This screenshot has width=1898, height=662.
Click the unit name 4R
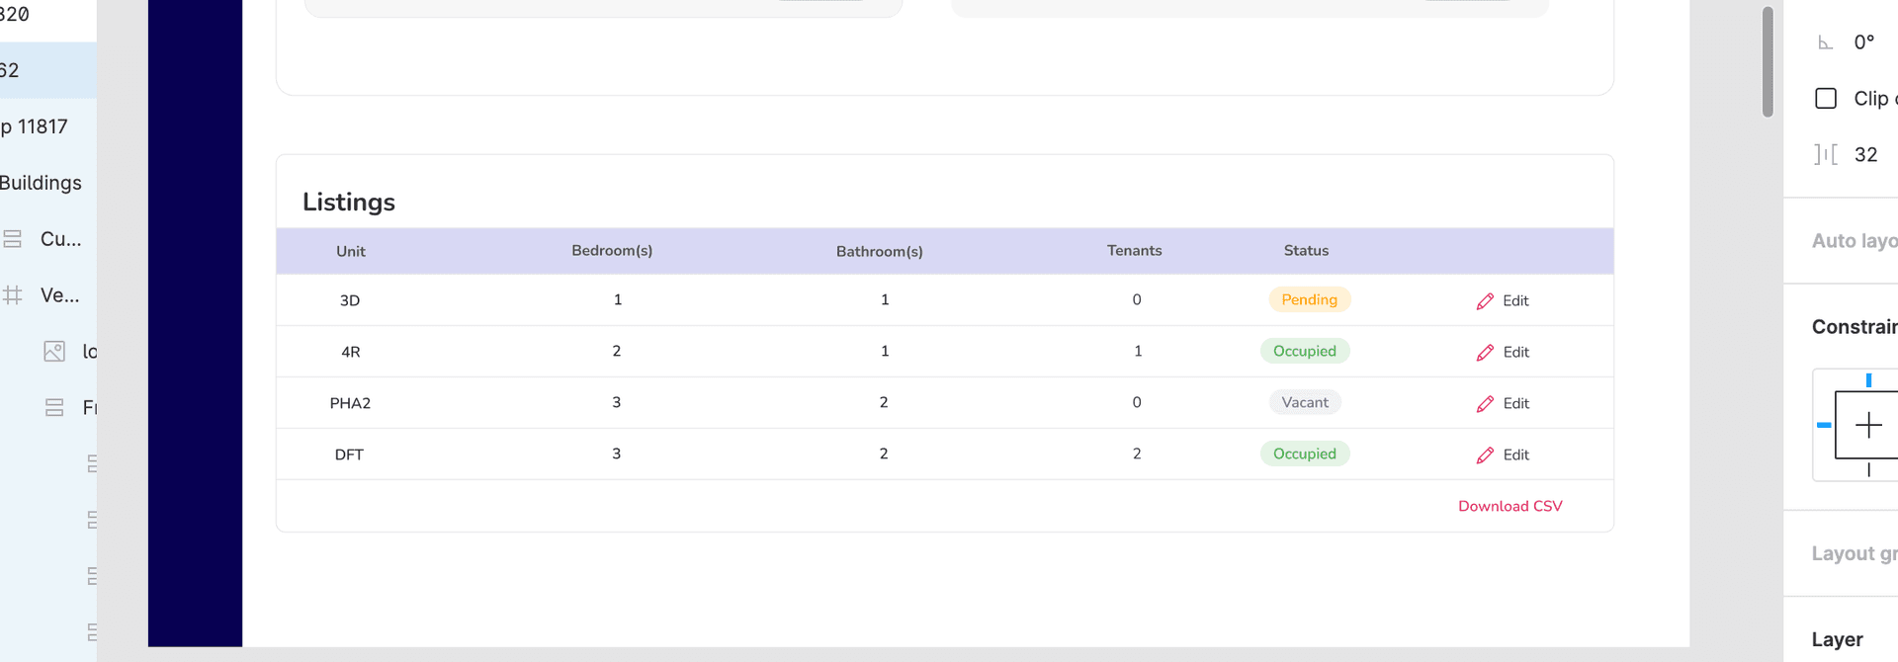(x=351, y=352)
